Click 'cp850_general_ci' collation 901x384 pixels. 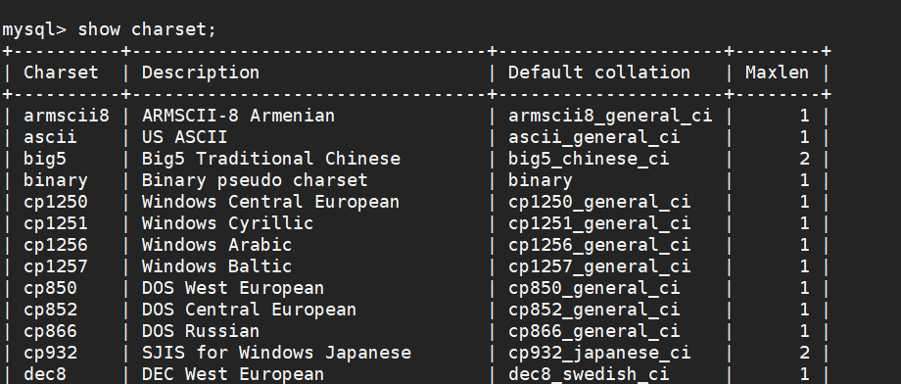(x=594, y=288)
